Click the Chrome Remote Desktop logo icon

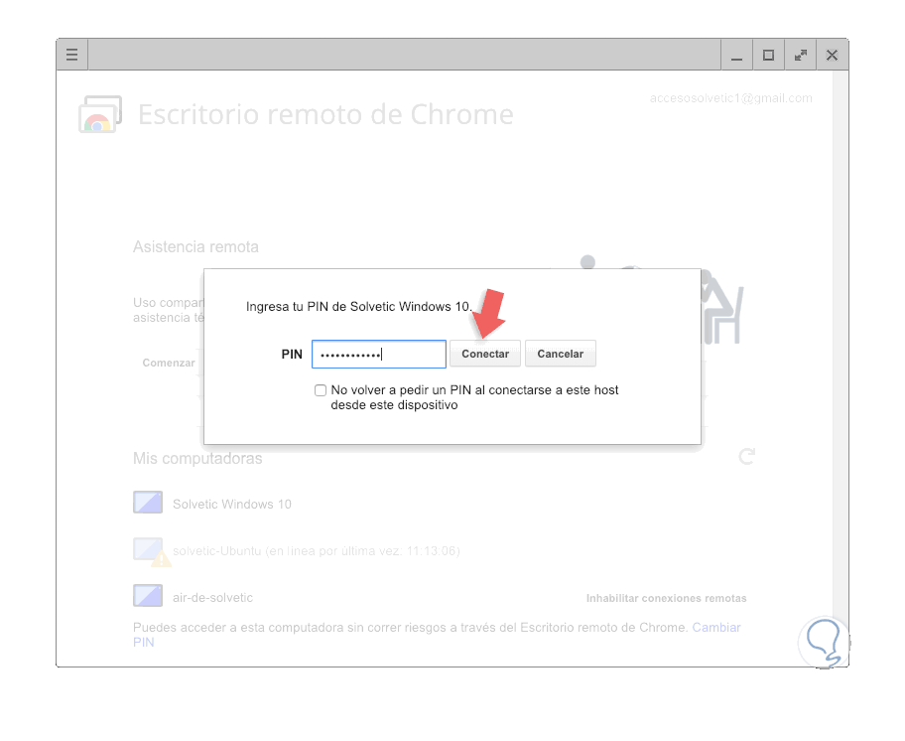click(x=100, y=114)
